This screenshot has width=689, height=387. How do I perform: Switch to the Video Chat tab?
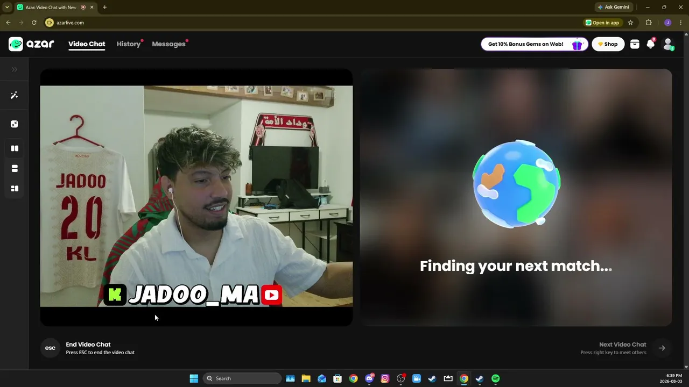point(87,44)
